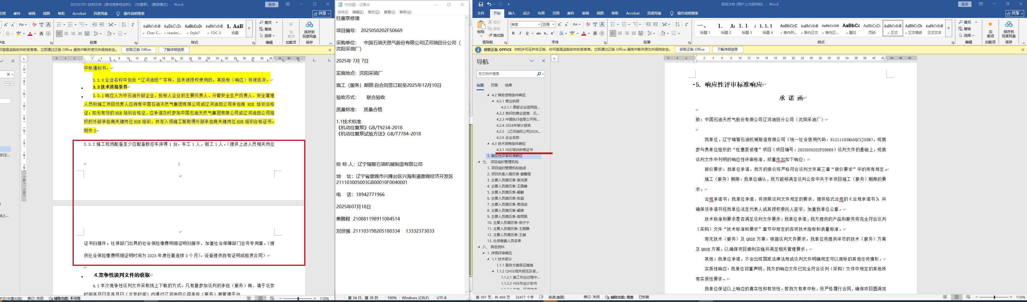Center text using the right Word window's align-center icon

point(620,34)
